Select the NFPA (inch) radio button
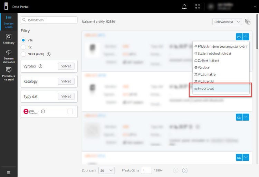259x177 pixels. click(23, 54)
